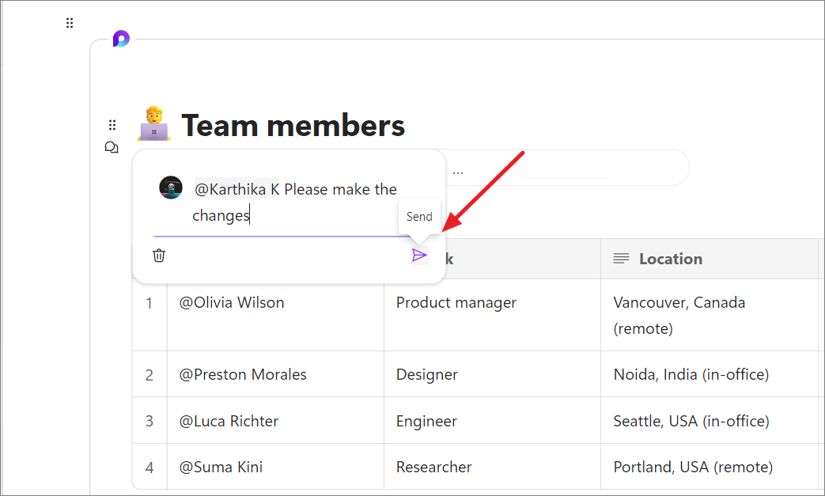This screenshot has height=496, width=825.
Task: Click the comment bubble icon beside the heading
Action: tap(112, 147)
